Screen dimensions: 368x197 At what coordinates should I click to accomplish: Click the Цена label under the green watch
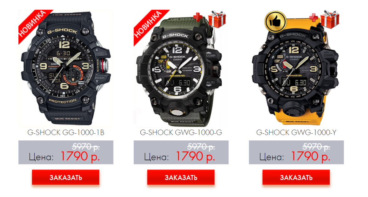[156, 157]
